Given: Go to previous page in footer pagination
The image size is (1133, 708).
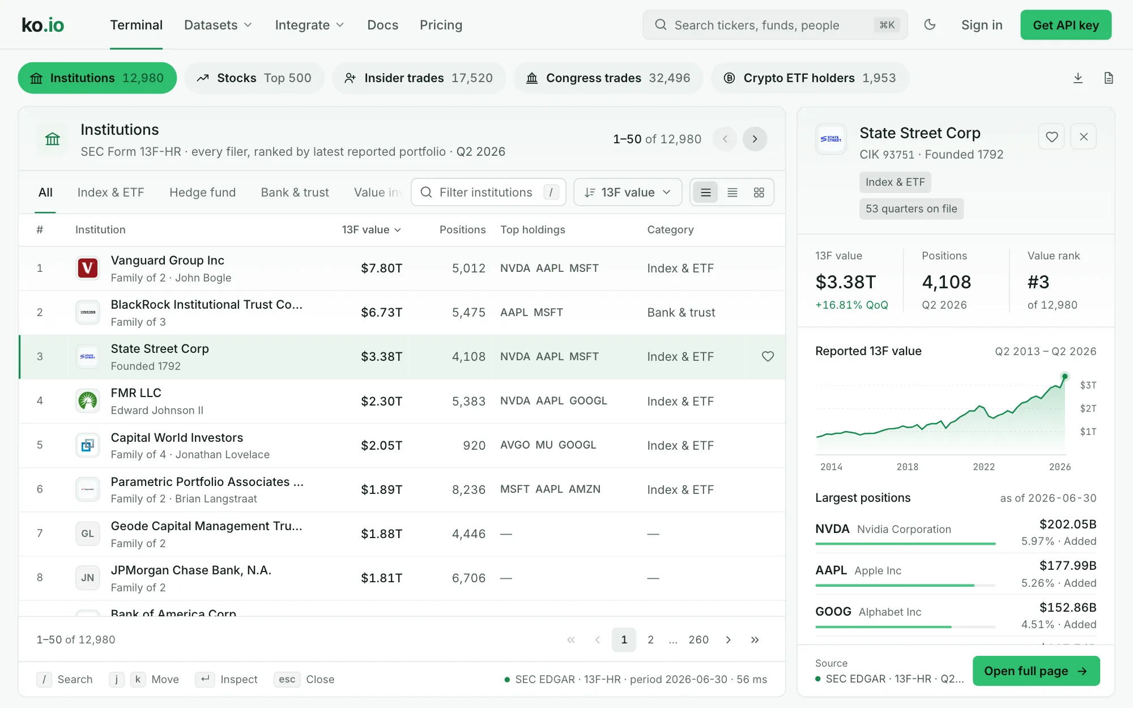Looking at the screenshot, I should point(598,640).
